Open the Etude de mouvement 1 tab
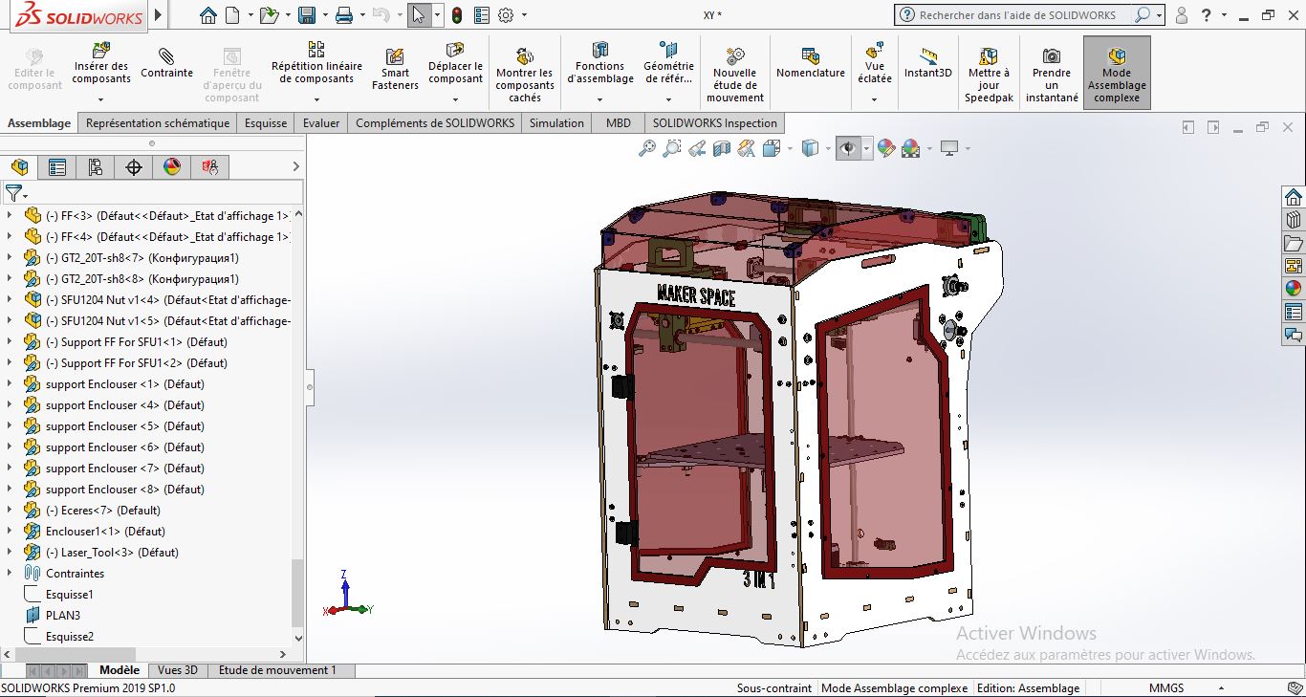This screenshot has width=1306, height=697. click(277, 670)
